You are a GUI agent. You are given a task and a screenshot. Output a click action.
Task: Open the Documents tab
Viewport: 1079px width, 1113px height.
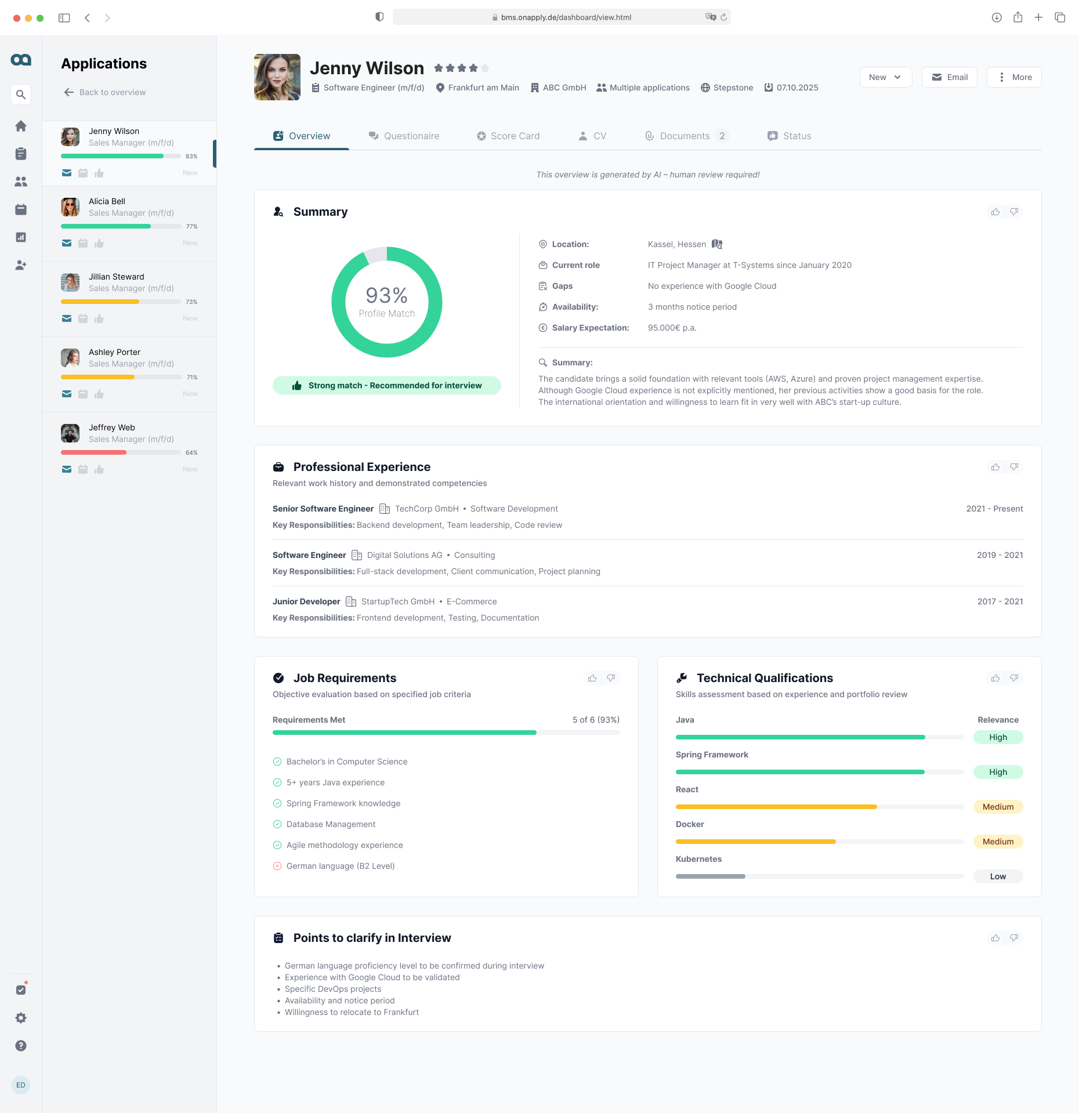coord(687,136)
